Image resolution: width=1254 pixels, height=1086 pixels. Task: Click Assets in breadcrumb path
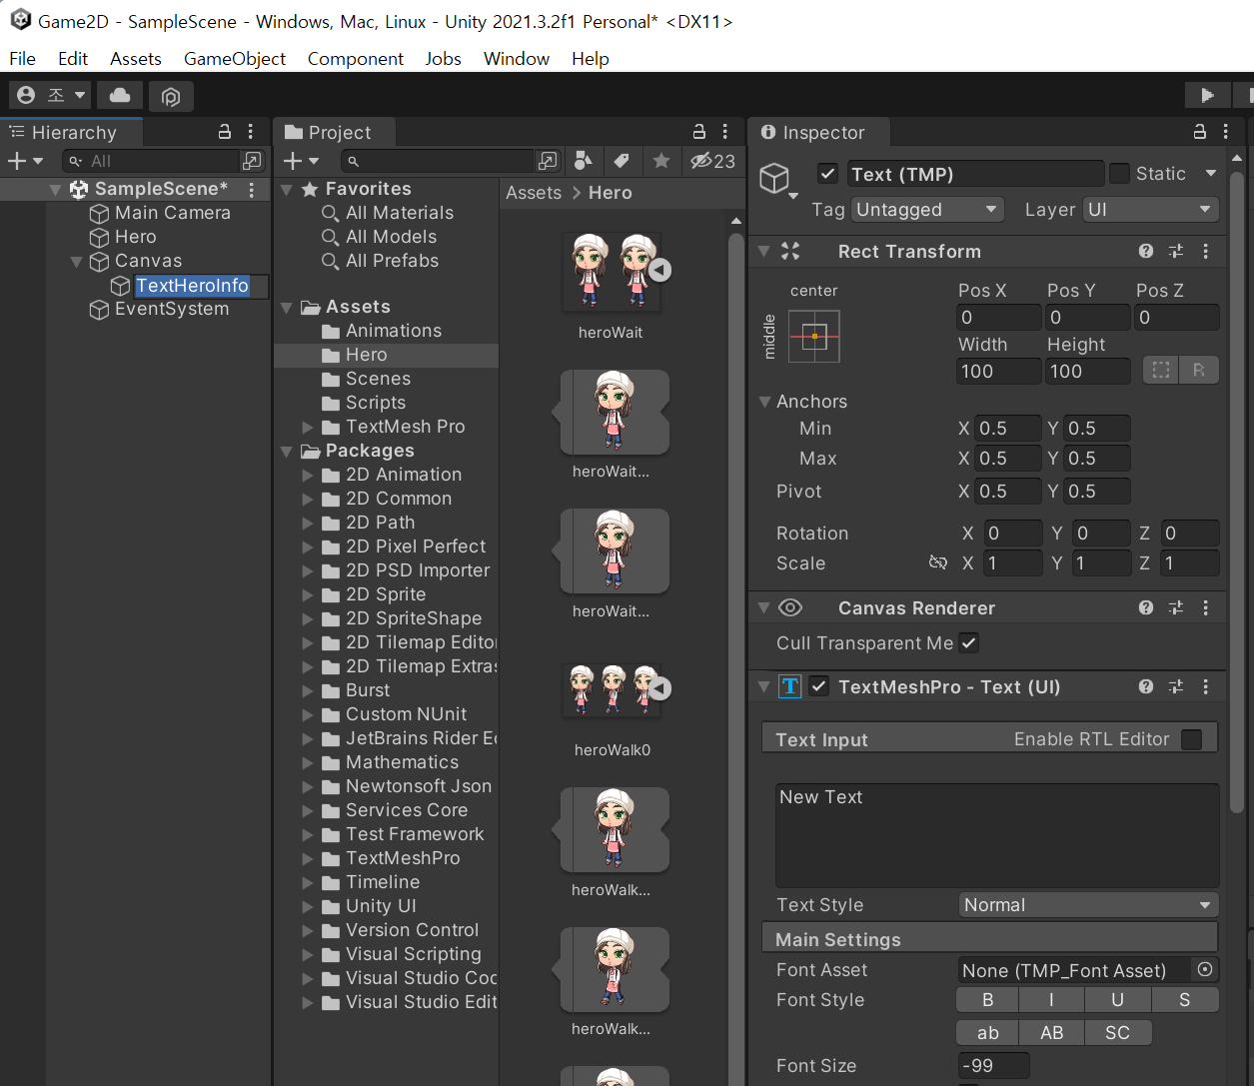click(534, 193)
